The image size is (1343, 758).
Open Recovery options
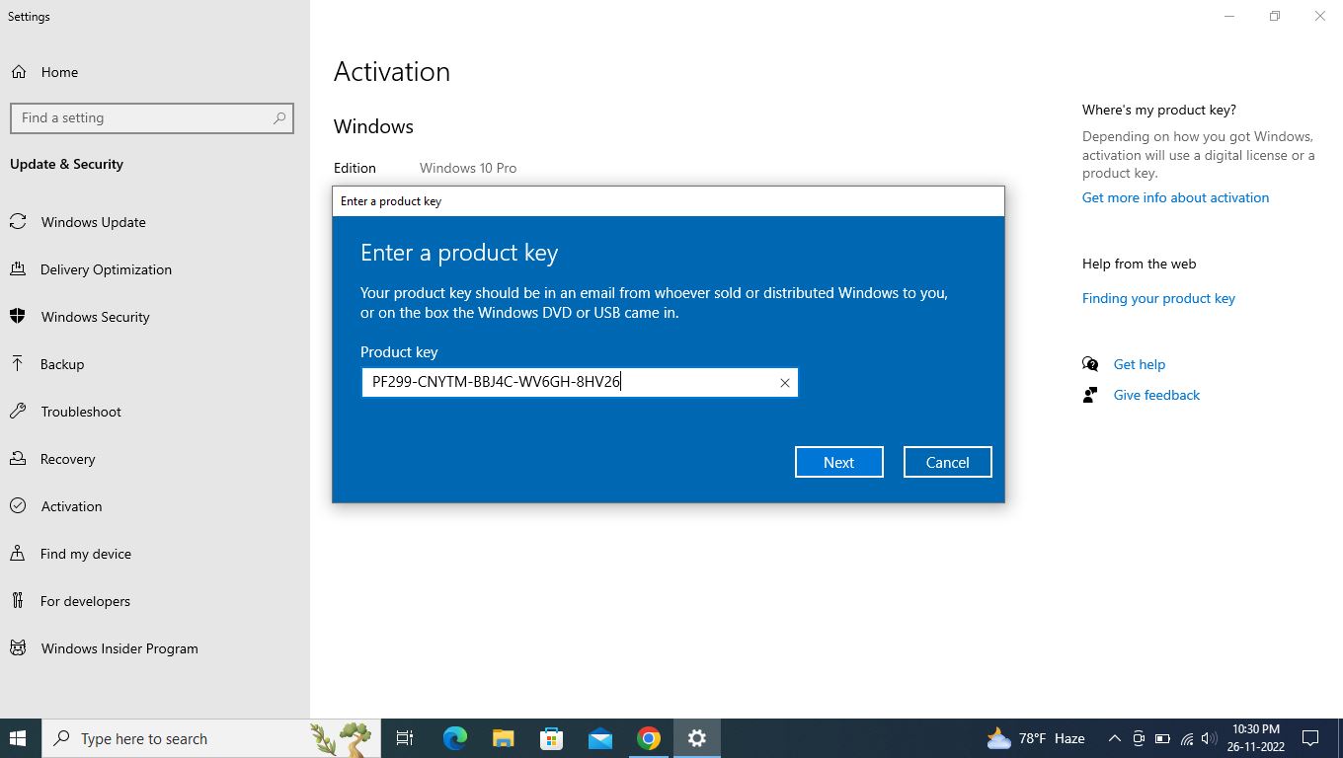[67, 459]
